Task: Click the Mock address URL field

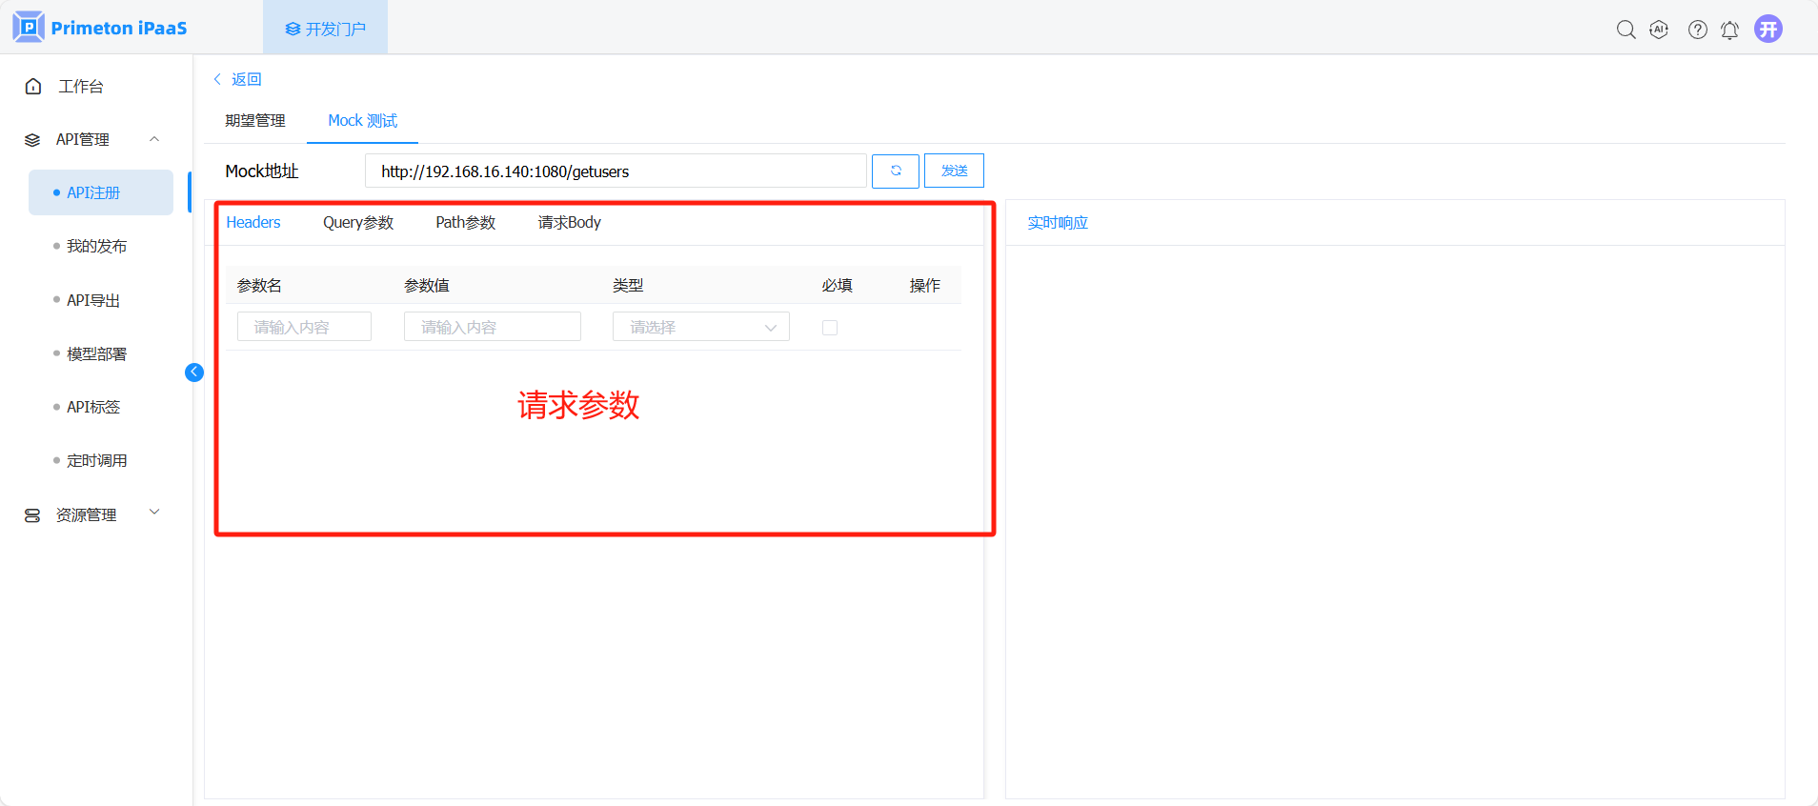Action: [x=615, y=171]
